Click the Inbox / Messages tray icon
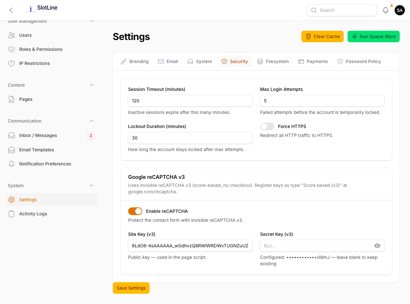This screenshot has width=410, height=304. 12,135
